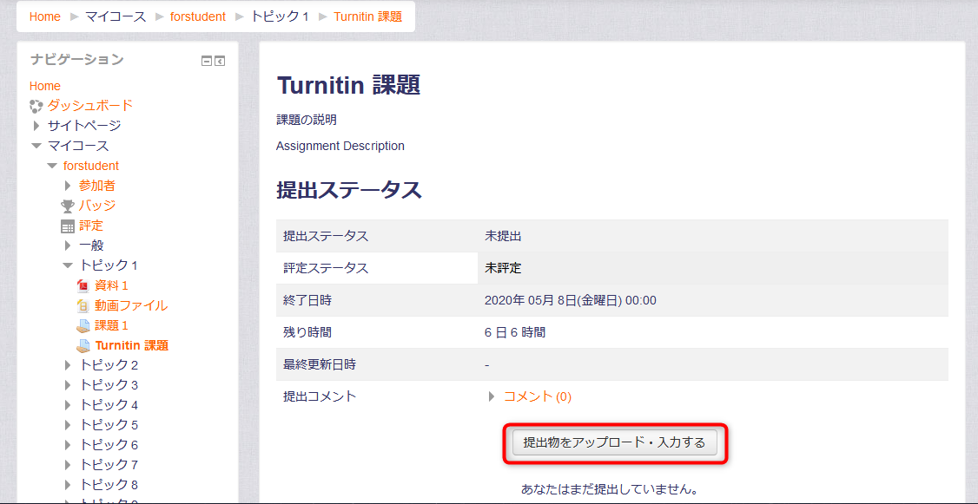Select トピック 2 label in navigation

tap(109, 365)
